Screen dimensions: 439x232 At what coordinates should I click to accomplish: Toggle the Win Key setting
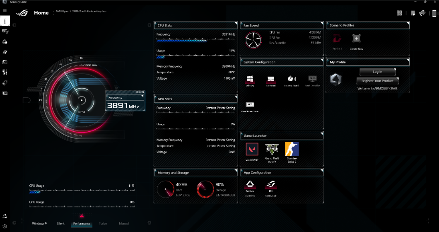250,81
